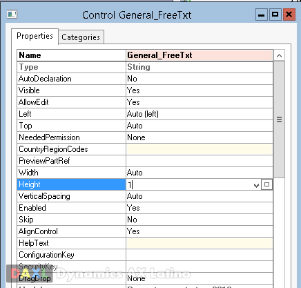This screenshot has height=288, width=301.
Task: Select the AutoDeclaration property row
Action: (145, 79)
